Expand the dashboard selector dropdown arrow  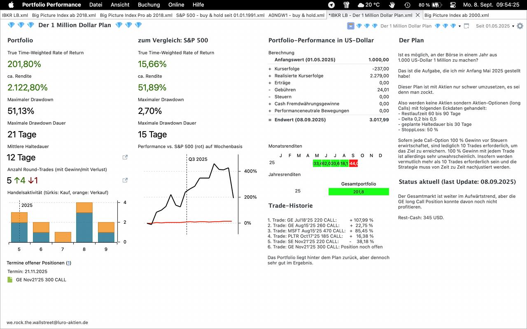tap(459, 26)
